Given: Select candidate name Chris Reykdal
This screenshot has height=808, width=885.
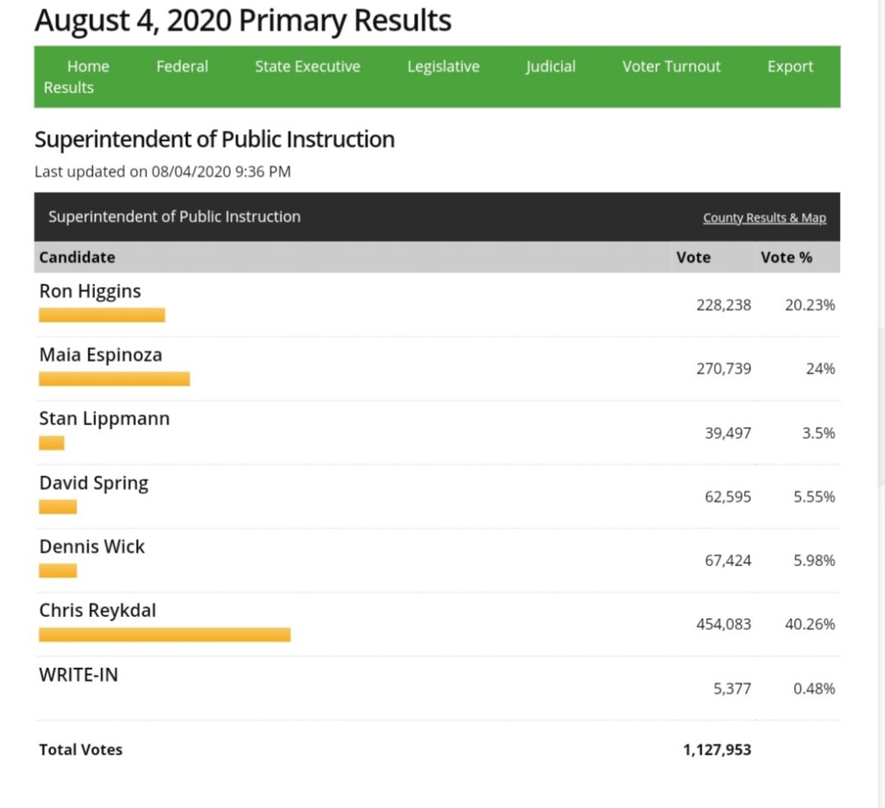Looking at the screenshot, I should (97, 610).
